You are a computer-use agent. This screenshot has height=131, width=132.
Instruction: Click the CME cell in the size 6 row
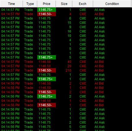pos(83,18)
